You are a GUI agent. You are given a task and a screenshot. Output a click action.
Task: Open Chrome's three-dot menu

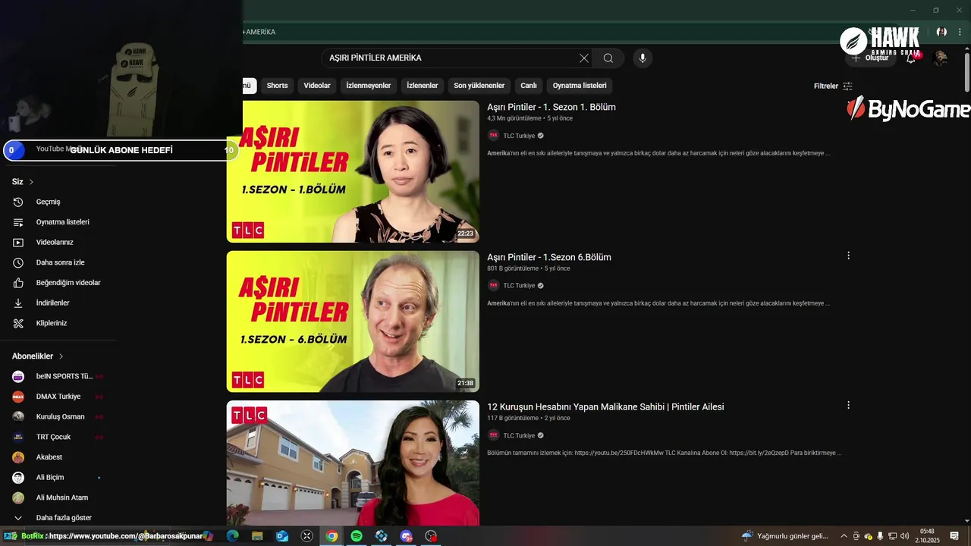click(x=960, y=32)
